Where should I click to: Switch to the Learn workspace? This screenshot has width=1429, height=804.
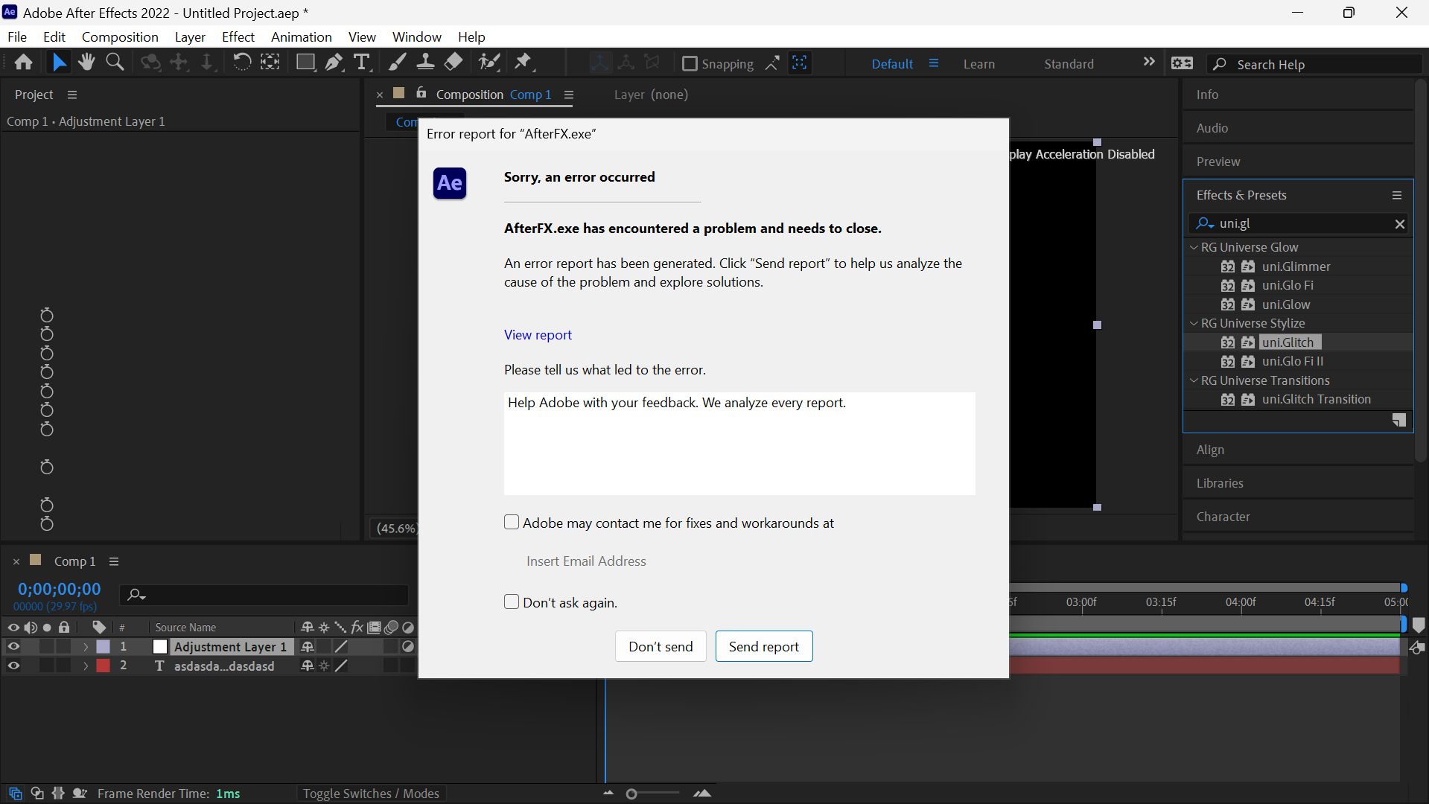pyautogui.click(x=979, y=64)
